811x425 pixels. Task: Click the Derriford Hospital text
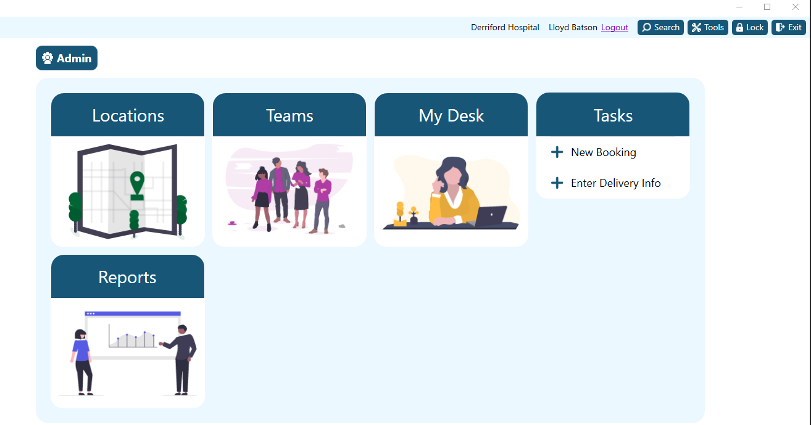click(505, 27)
